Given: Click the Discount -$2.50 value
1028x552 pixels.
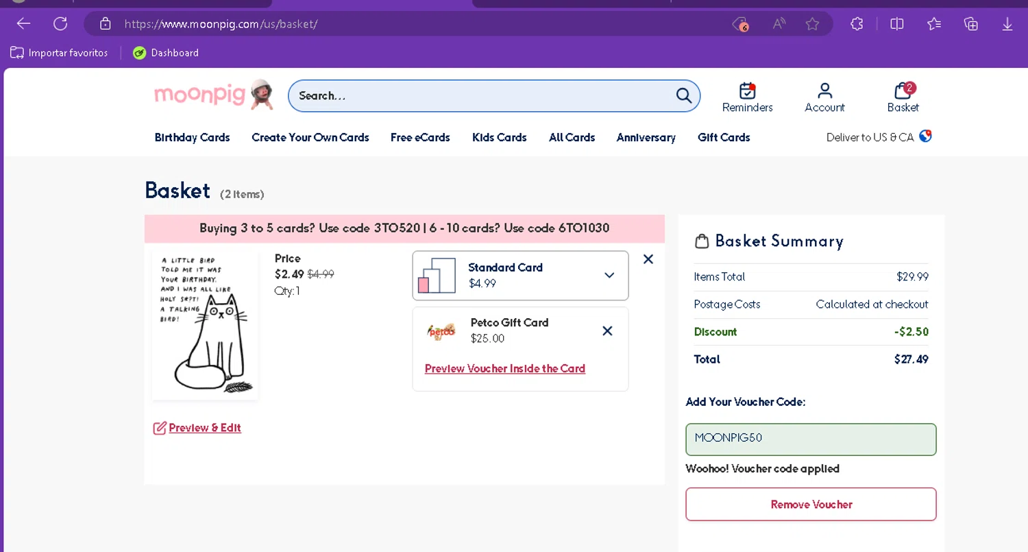Looking at the screenshot, I should tap(911, 331).
